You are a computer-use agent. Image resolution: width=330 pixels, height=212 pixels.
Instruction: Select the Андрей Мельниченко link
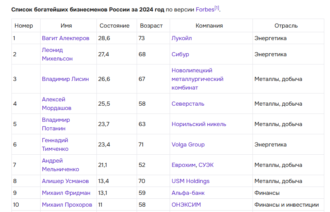point(60,165)
